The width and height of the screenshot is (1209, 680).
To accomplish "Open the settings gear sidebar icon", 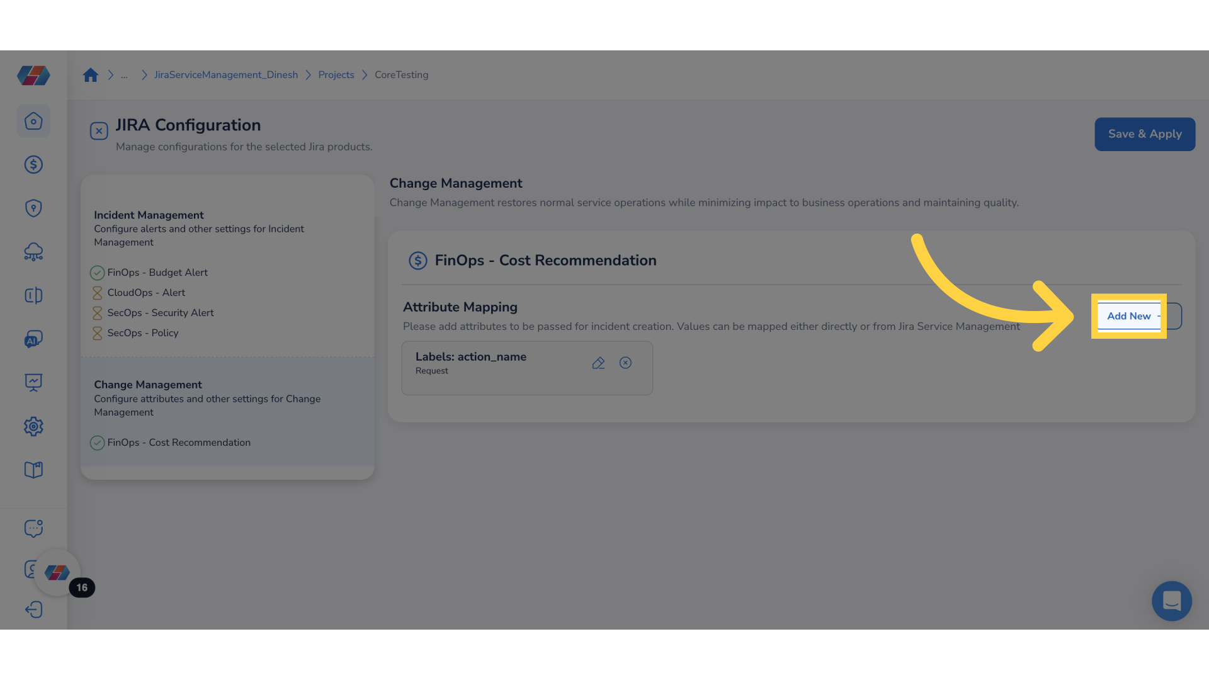I will [x=33, y=426].
